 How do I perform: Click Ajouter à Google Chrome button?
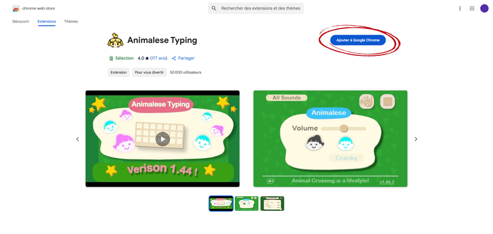tap(358, 40)
